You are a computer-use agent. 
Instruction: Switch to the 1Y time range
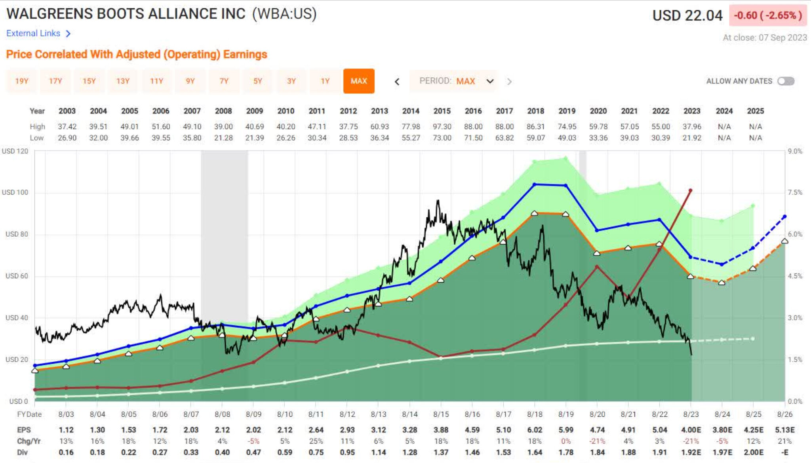(325, 81)
